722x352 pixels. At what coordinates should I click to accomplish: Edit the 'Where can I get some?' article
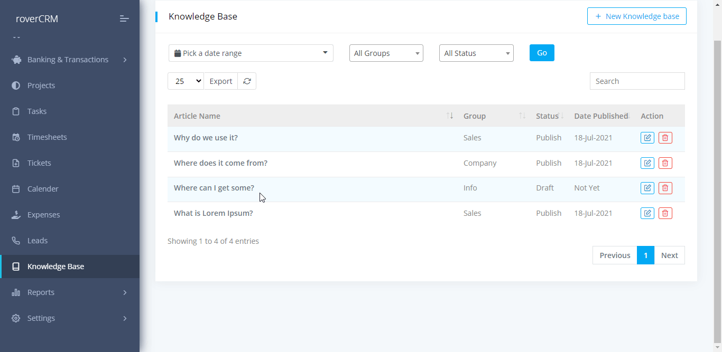coord(647,188)
